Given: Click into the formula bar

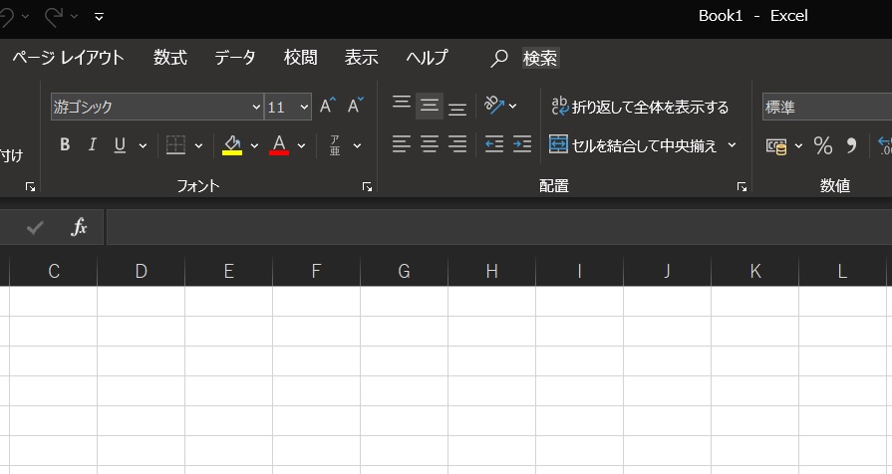Looking at the screenshot, I should (x=499, y=227).
